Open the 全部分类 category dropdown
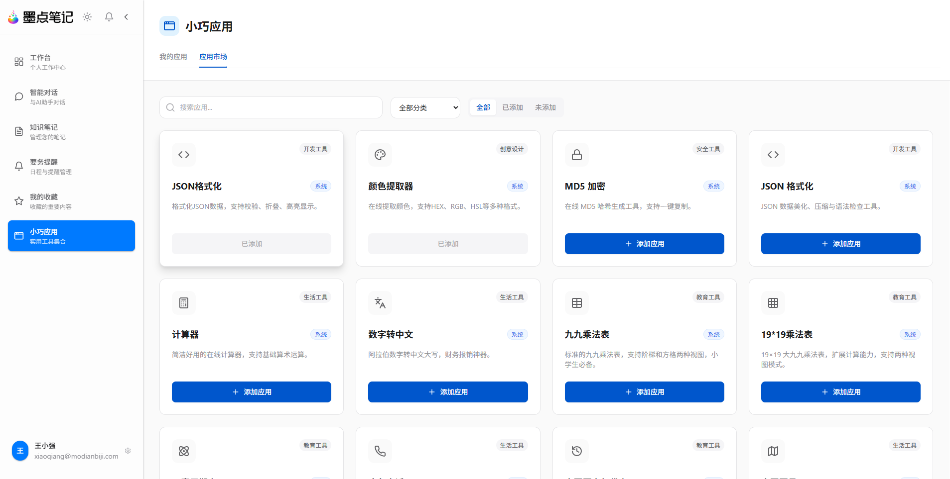This screenshot has width=950, height=479. tap(425, 107)
